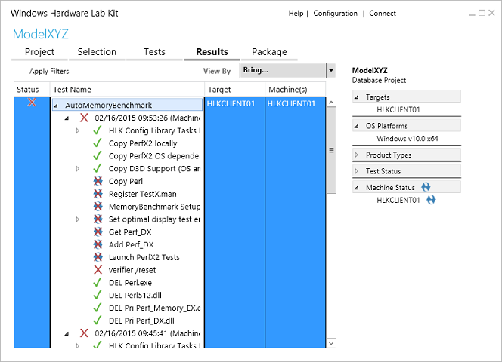Click cancelled icon beside Launch PerfX2 Tests
502x362 pixels.
tap(98, 257)
